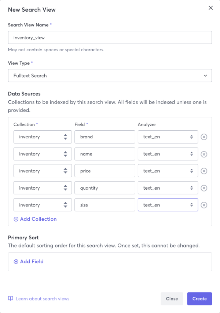Click the Create button
220x313 pixels.
pyautogui.click(x=199, y=299)
